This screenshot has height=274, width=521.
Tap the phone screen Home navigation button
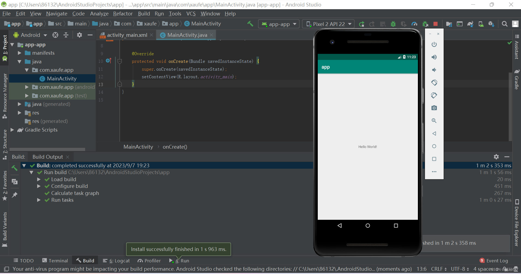pyautogui.click(x=368, y=226)
